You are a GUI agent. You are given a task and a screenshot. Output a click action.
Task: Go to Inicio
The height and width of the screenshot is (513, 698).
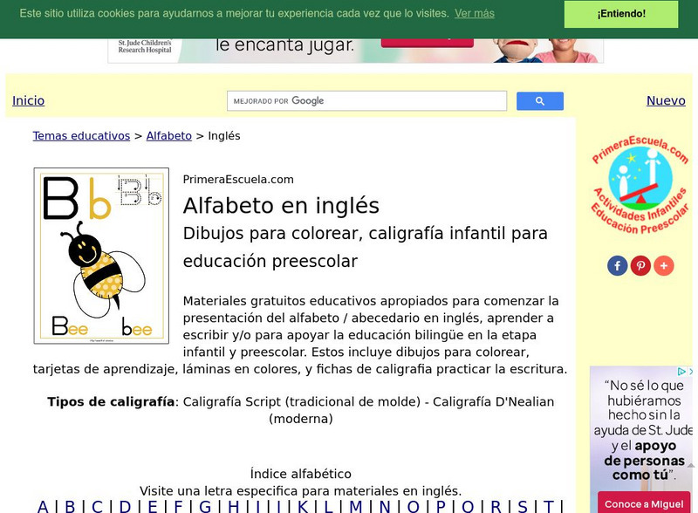[x=27, y=100]
